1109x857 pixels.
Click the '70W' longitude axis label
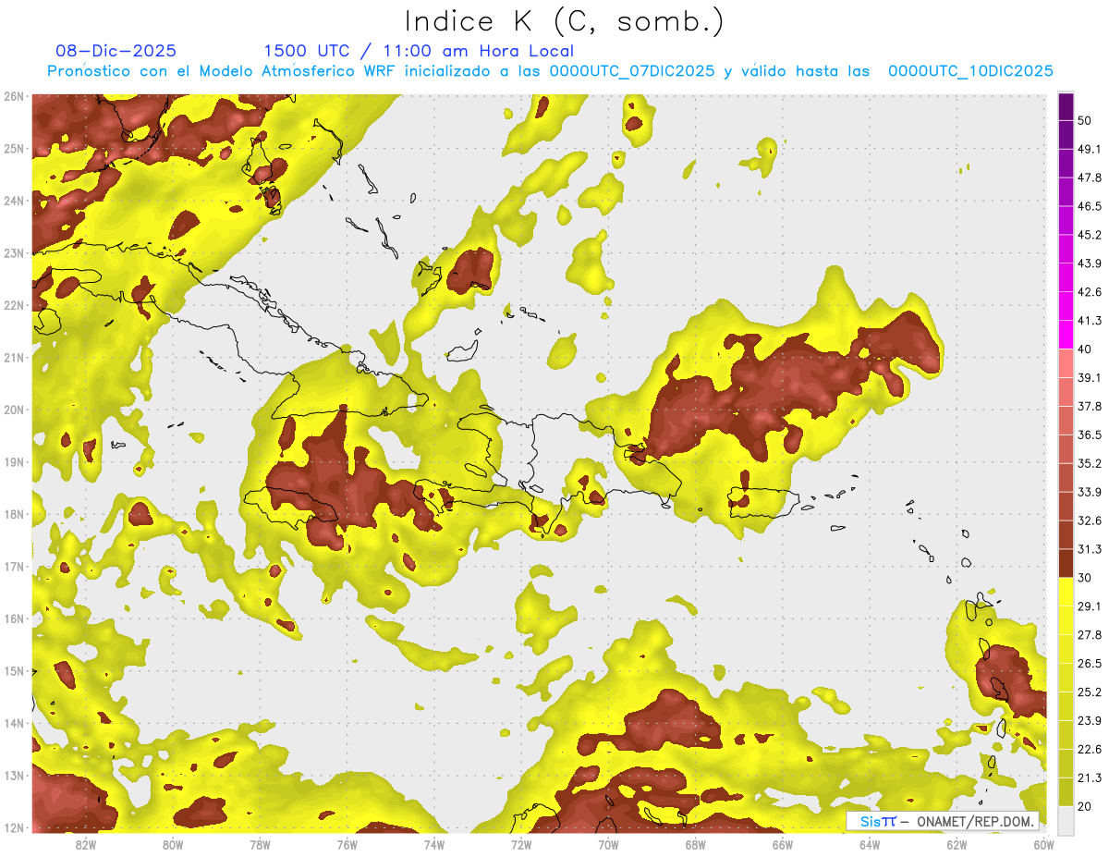point(608,845)
